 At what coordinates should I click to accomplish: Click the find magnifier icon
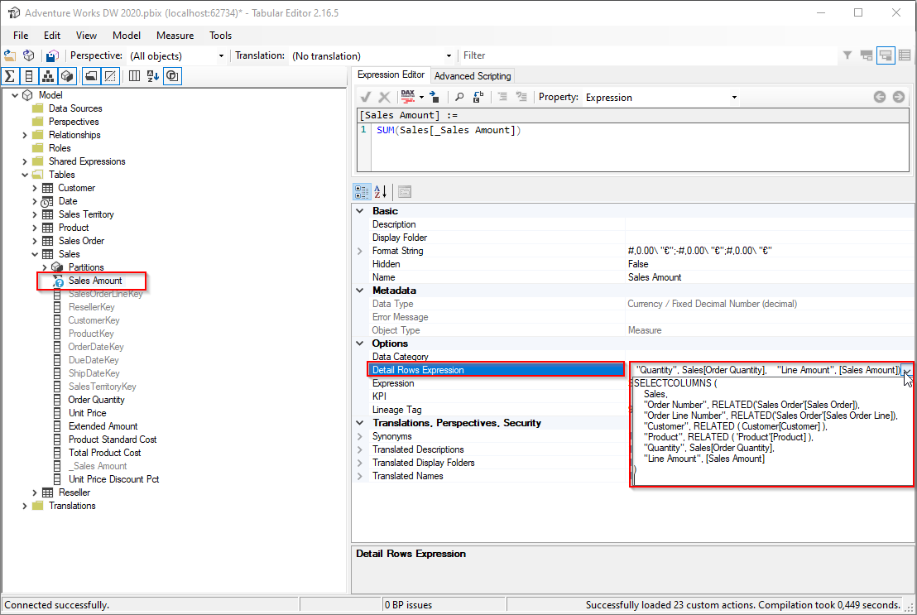tap(459, 97)
